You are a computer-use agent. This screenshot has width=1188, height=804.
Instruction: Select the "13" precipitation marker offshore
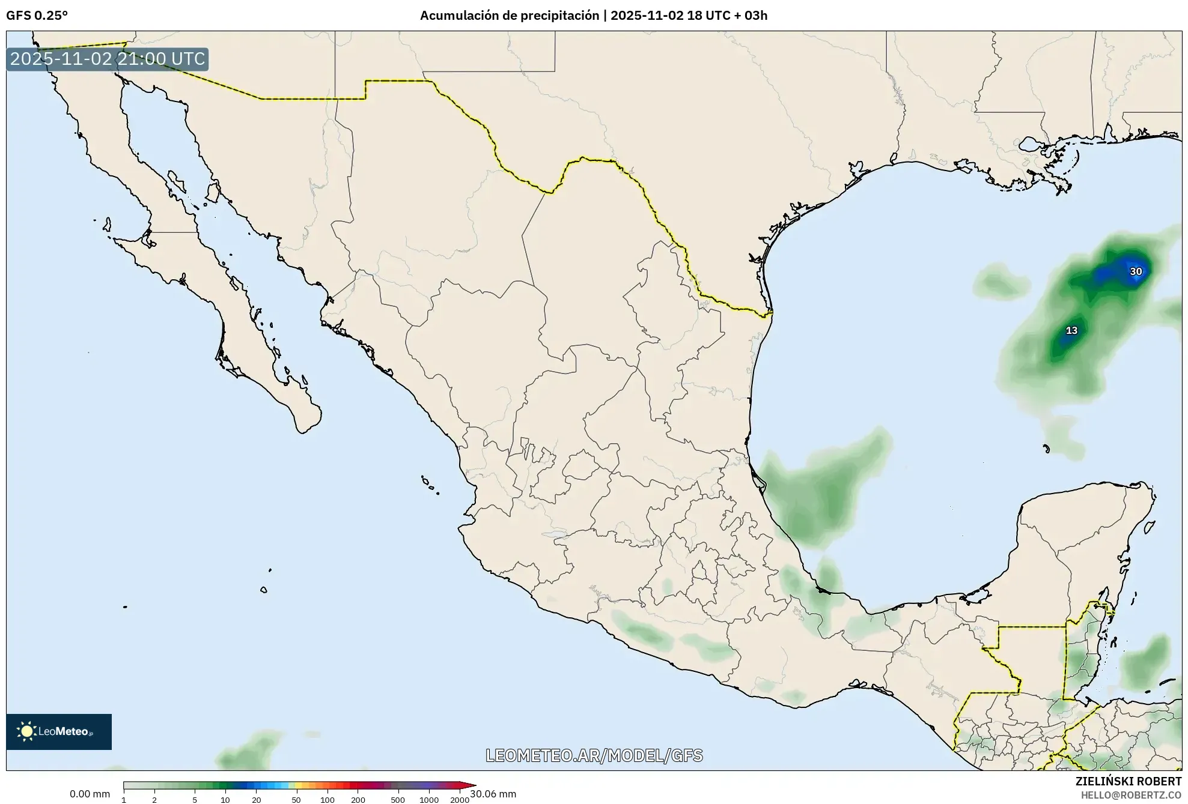point(1071,330)
